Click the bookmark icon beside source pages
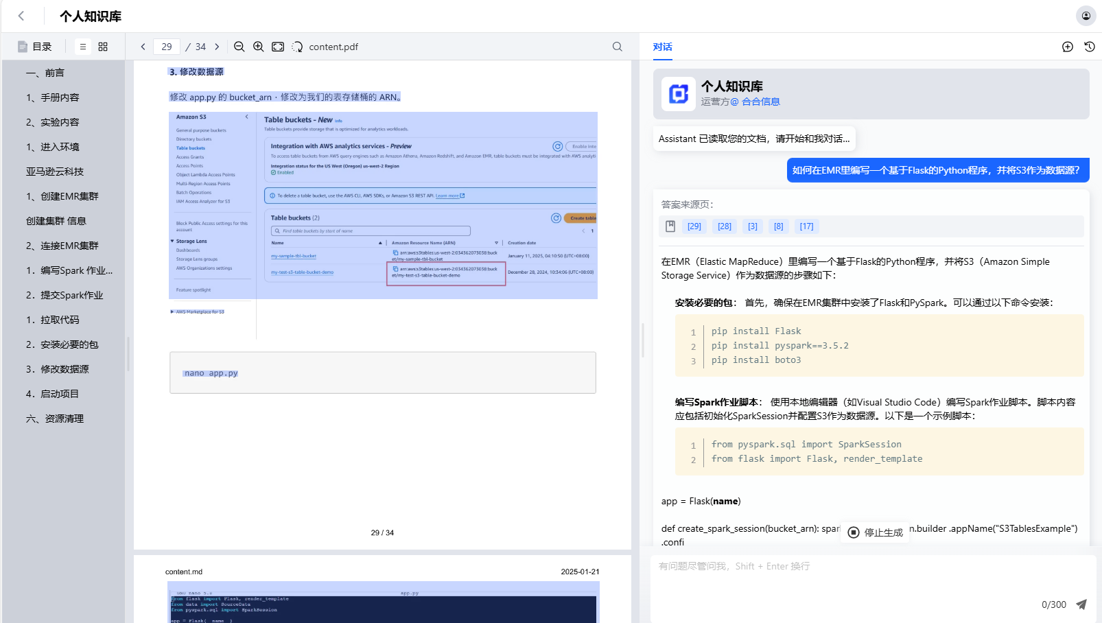The width and height of the screenshot is (1102, 623). 670,226
